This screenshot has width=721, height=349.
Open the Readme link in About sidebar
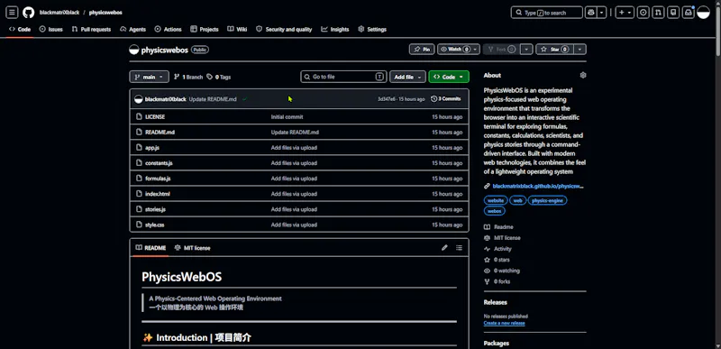(498, 226)
